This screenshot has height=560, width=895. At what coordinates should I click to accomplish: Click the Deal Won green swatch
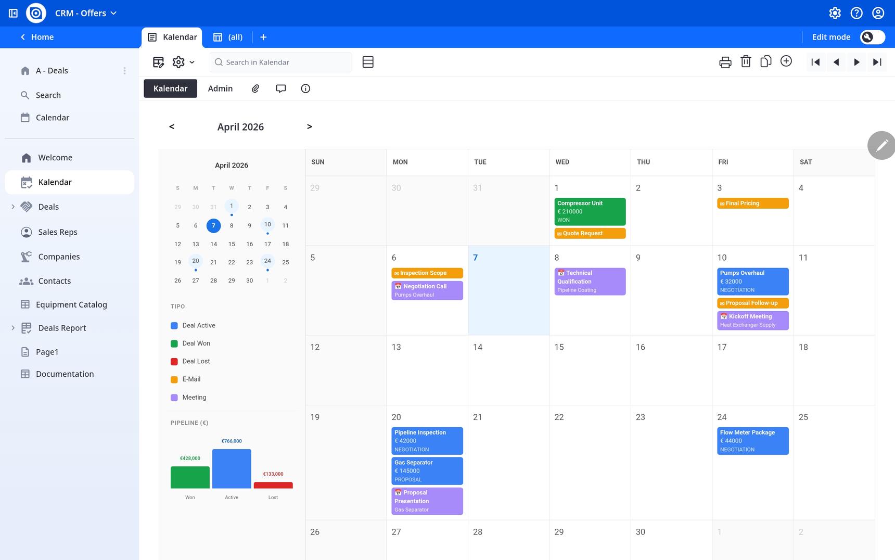174,343
